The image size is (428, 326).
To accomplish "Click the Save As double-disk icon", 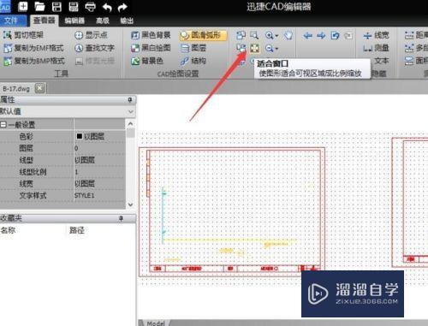I will 74,7.
